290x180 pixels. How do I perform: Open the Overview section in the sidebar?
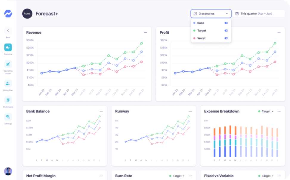tap(8, 48)
